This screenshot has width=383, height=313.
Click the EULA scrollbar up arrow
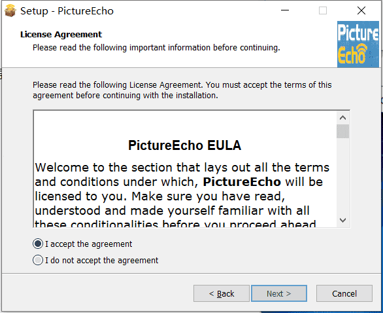[342, 118]
